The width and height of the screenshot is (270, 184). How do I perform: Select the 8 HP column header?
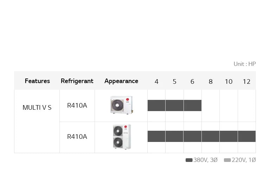pyautogui.click(x=211, y=82)
